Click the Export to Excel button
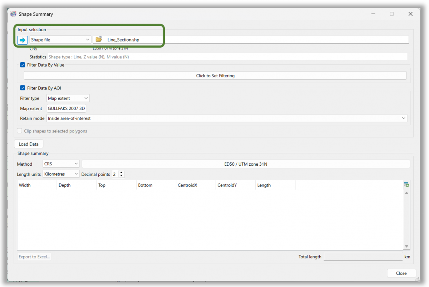Viewport: 429px width, 287px height. pos(34,256)
